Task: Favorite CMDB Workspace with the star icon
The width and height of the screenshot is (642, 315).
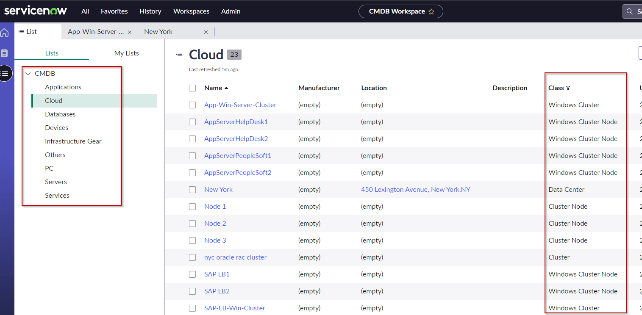Action: coord(431,12)
